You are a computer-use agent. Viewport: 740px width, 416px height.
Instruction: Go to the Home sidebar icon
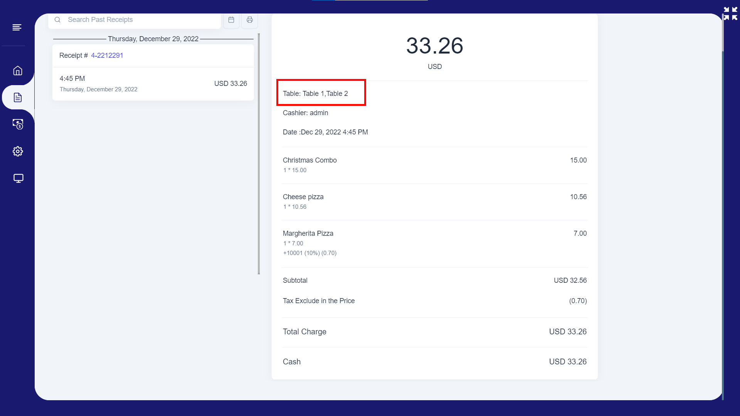(18, 70)
